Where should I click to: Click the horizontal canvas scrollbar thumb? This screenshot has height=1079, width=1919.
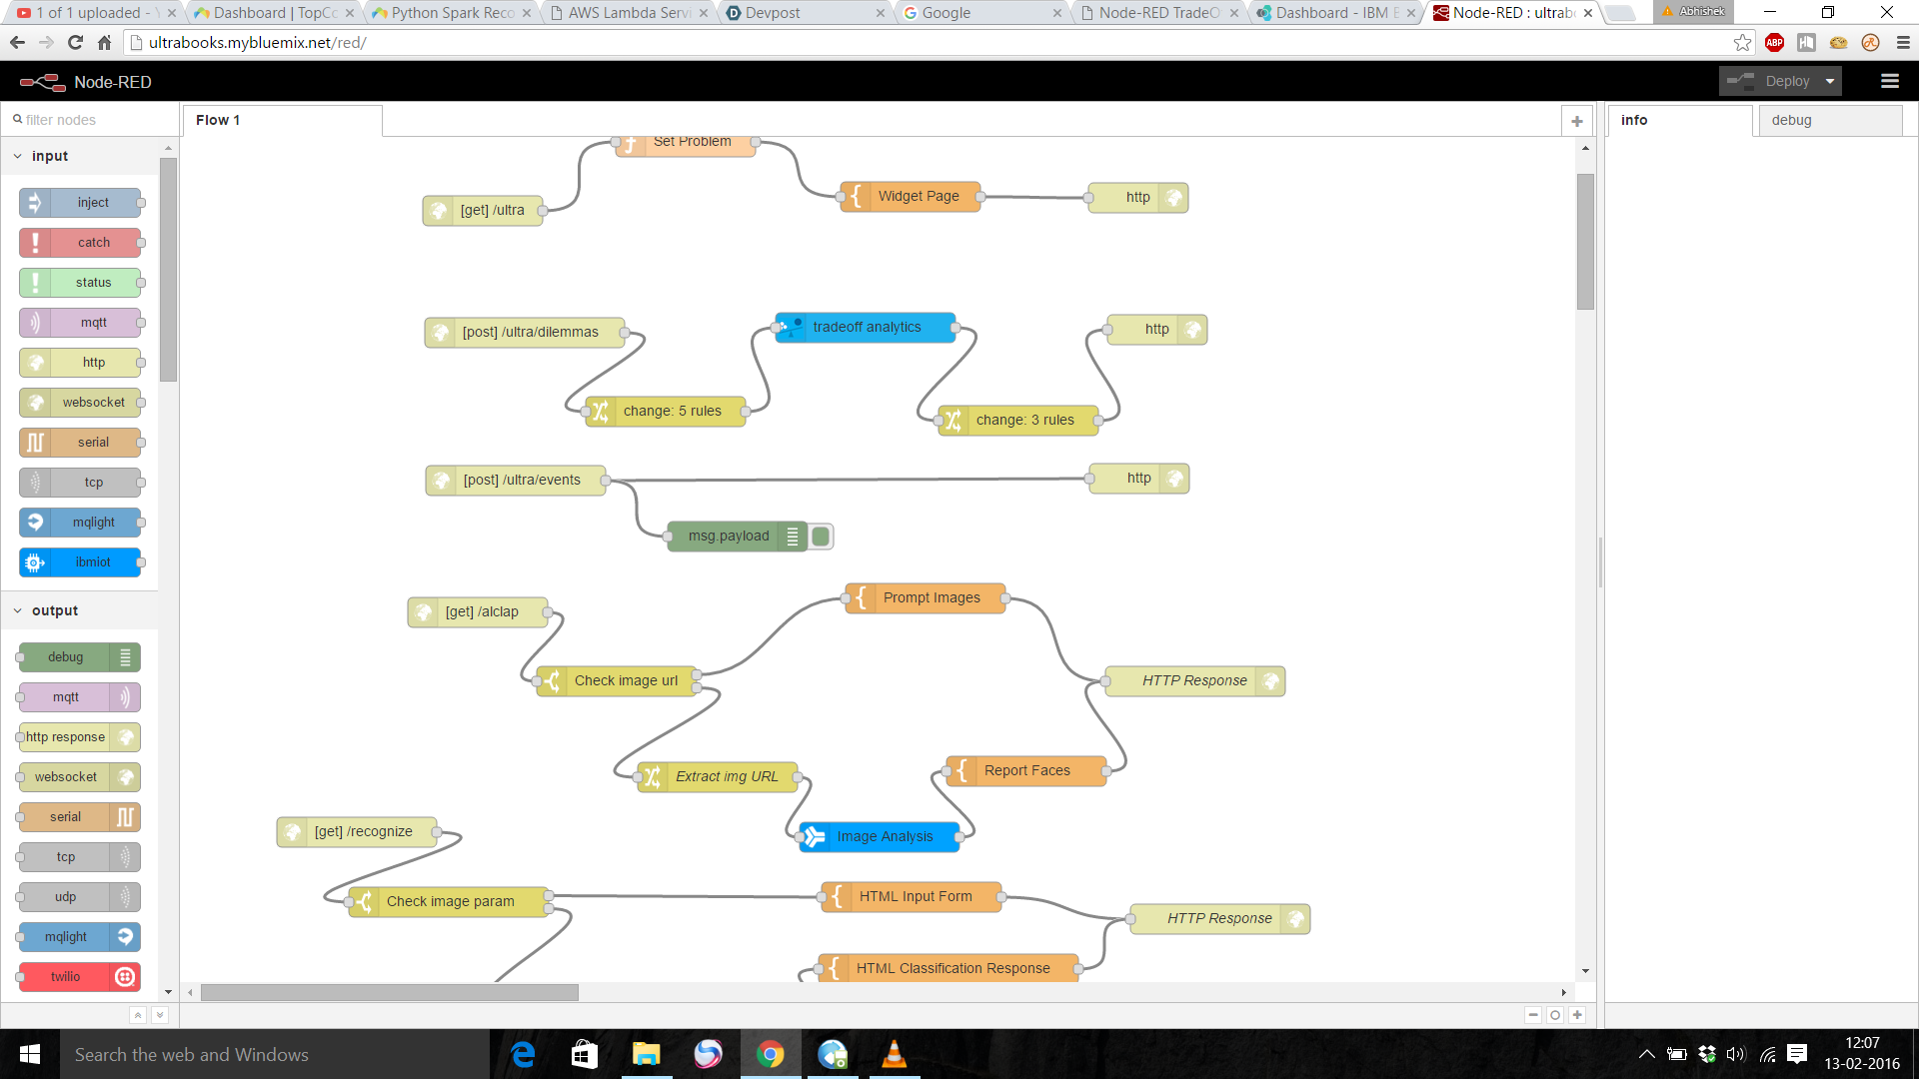click(x=390, y=993)
